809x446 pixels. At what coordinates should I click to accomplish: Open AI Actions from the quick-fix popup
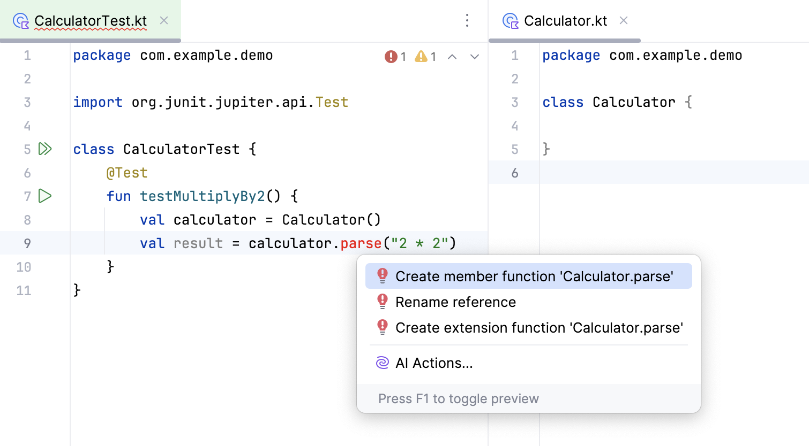coord(434,363)
